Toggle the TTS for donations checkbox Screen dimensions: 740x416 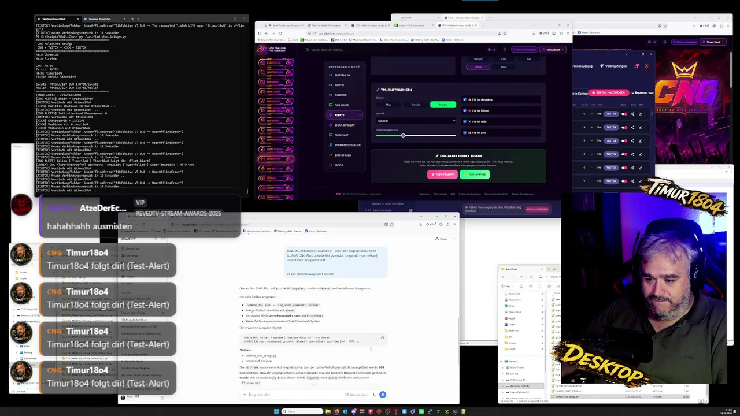tap(465, 99)
